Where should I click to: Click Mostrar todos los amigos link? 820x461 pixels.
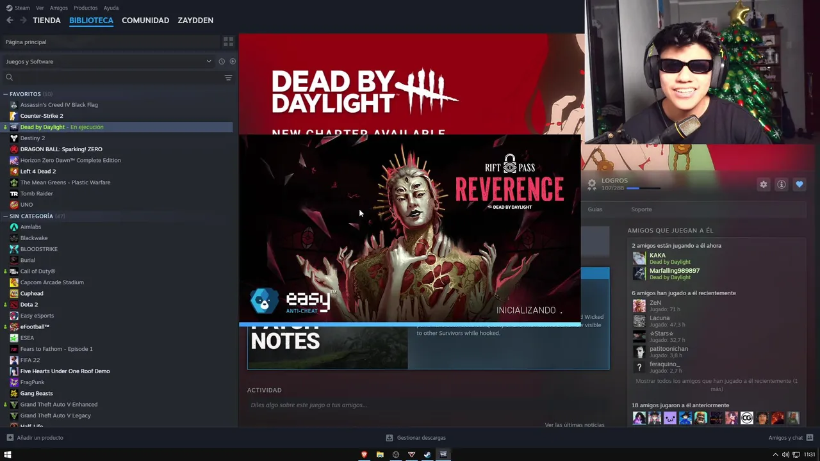coord(716,385)
